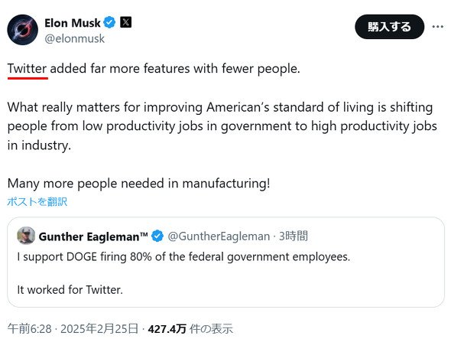
Task: Click the 購入する subscribe button
Action: click(389, 27)
